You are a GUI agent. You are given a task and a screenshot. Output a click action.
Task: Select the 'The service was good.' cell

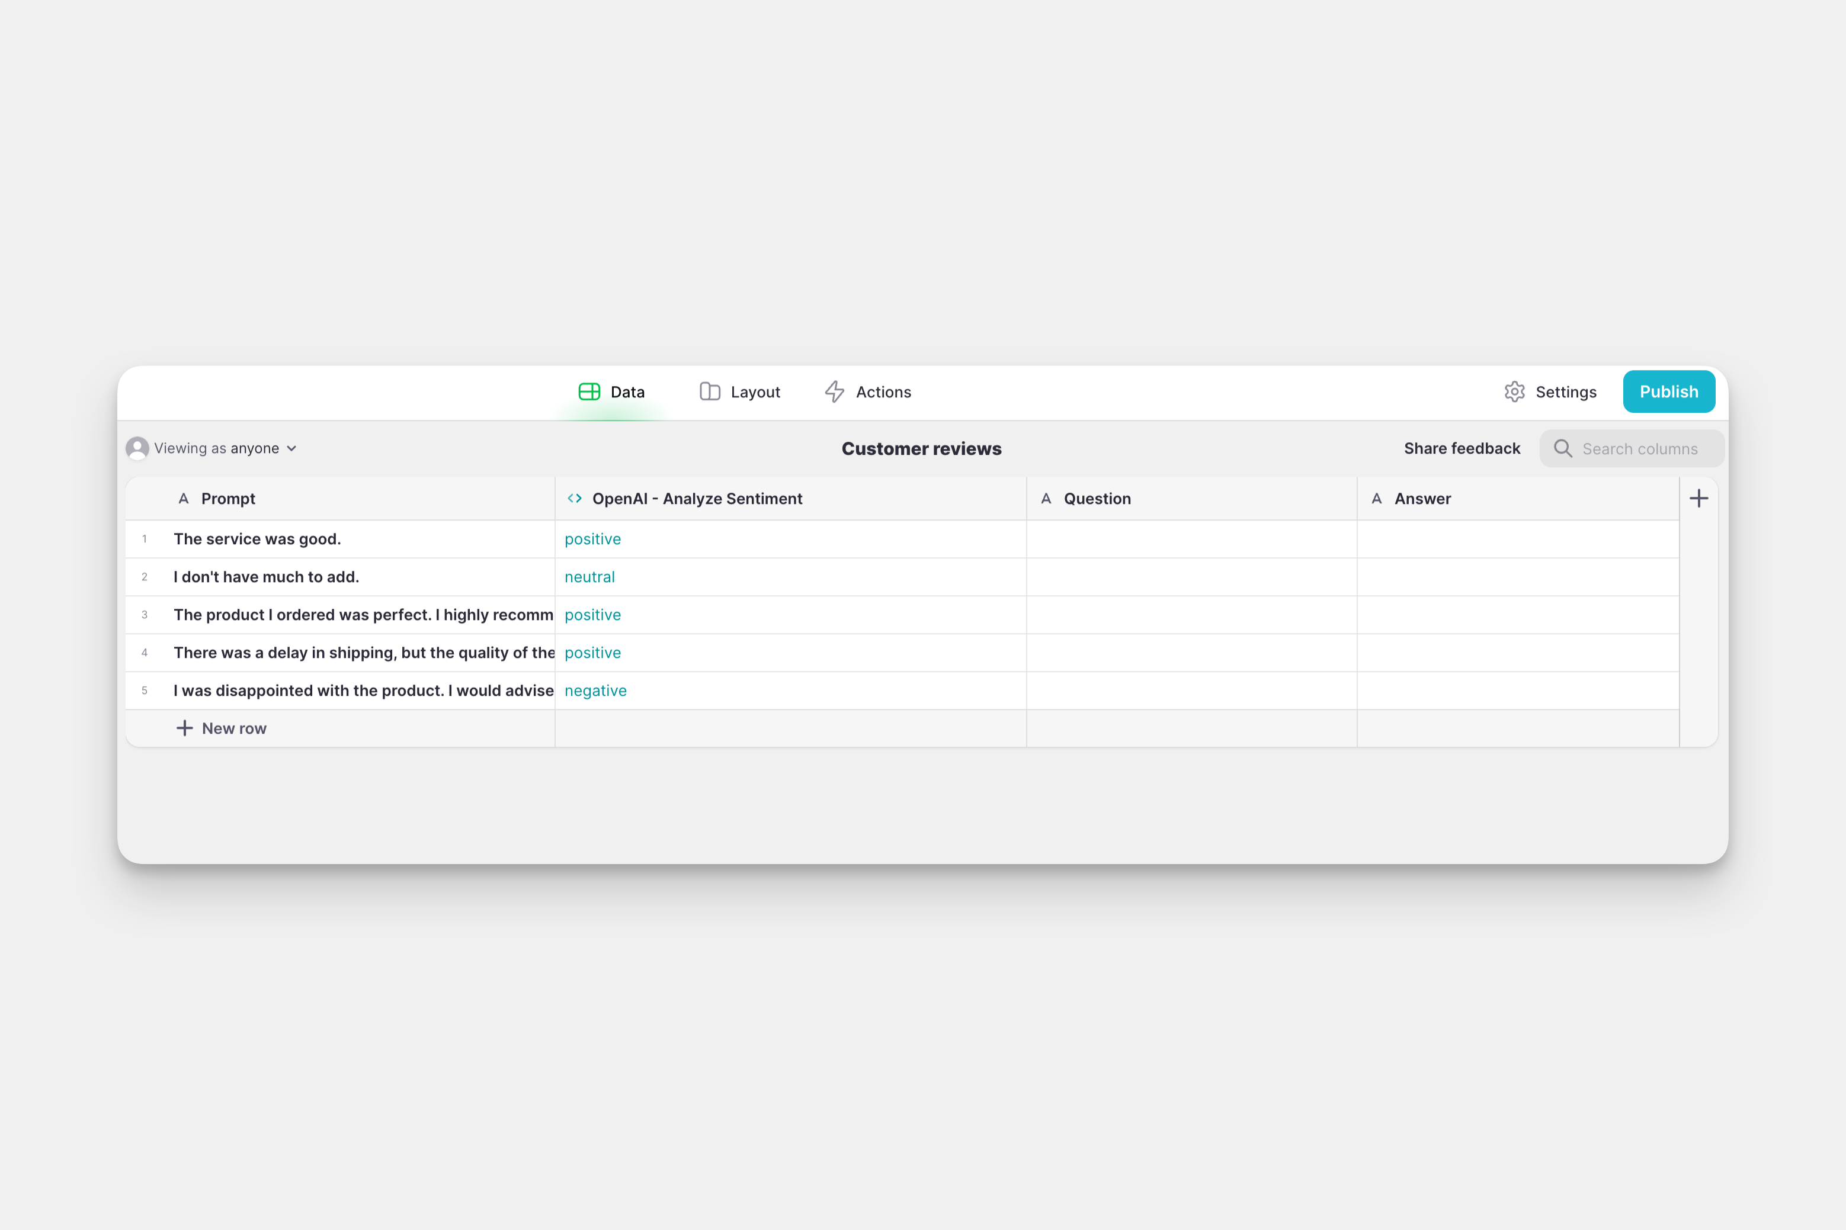(257, 539)
